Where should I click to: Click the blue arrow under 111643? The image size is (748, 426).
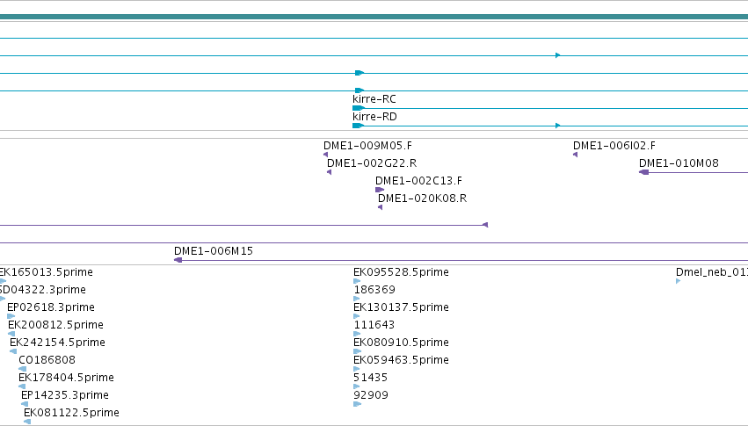(x=357, y=334)
